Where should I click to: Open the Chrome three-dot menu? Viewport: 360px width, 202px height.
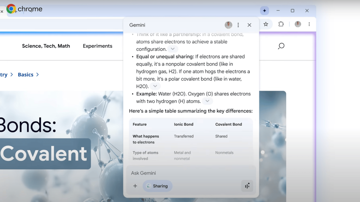coord(309,24)
